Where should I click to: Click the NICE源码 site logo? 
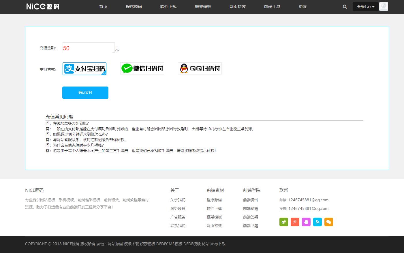coord(43,6)
